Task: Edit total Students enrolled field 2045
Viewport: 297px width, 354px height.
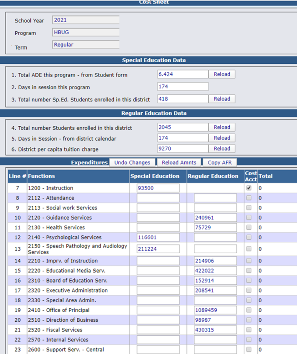Action: [x=183, y=127]
